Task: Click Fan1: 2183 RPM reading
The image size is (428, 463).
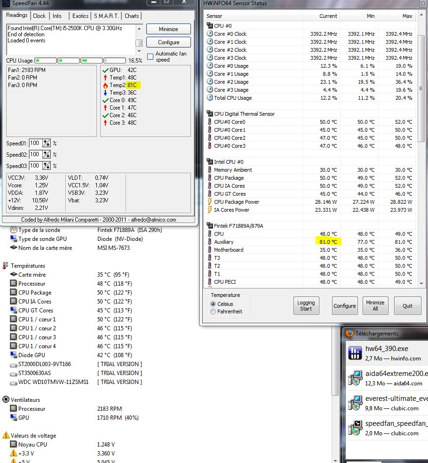Action: coord(27,70)
